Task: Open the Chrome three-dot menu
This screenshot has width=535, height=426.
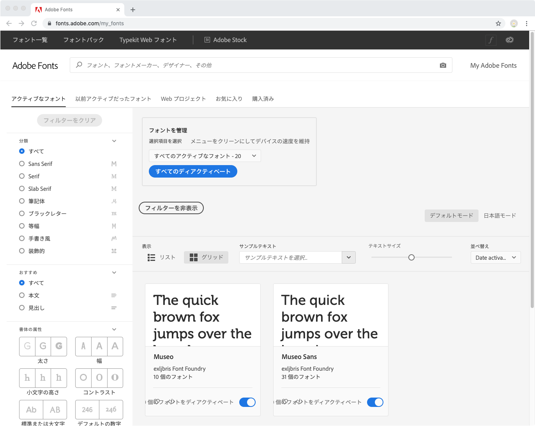Action: [x=526, y=23]
